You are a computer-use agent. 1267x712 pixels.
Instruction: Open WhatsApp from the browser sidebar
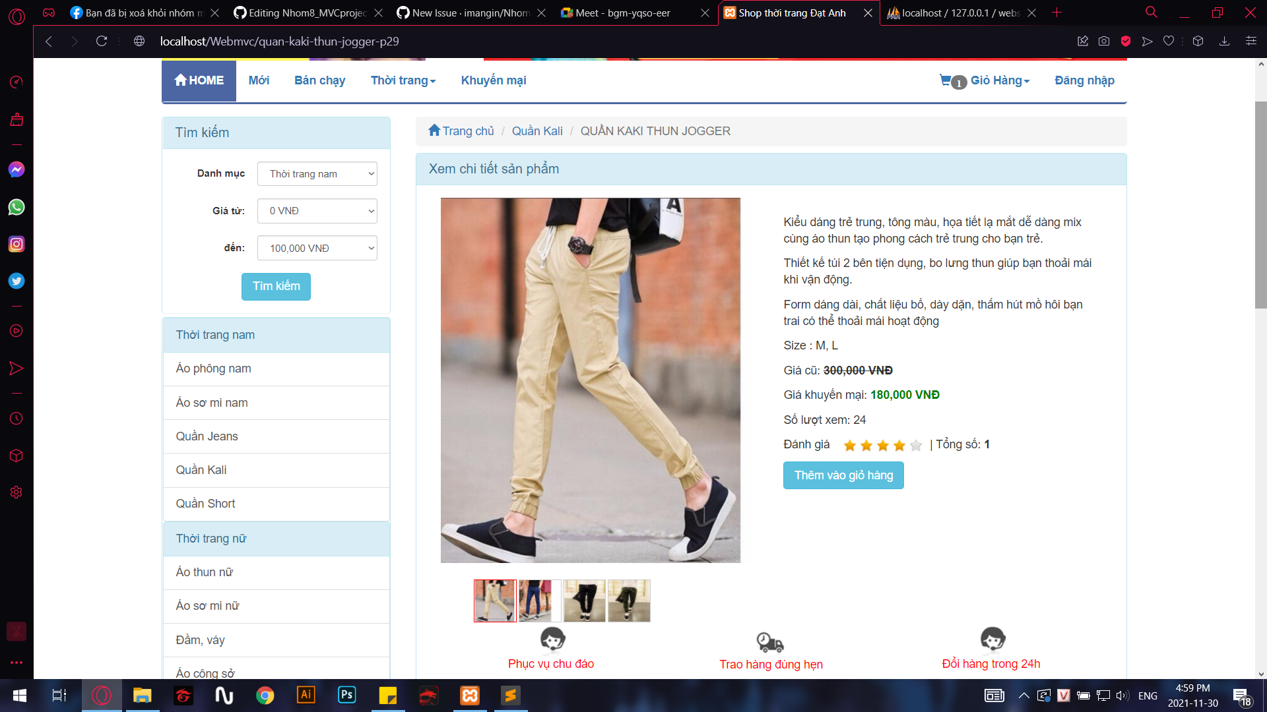tap(16, 207)
